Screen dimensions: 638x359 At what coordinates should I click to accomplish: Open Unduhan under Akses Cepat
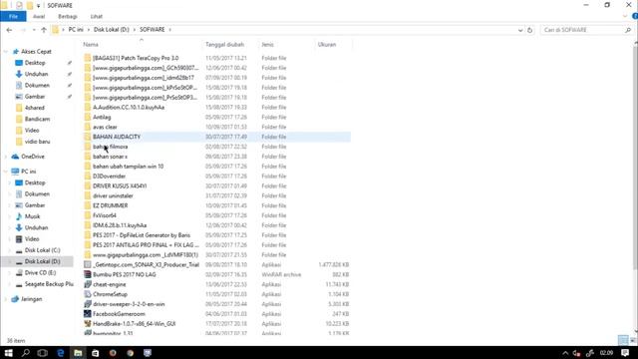coord(36,74)
